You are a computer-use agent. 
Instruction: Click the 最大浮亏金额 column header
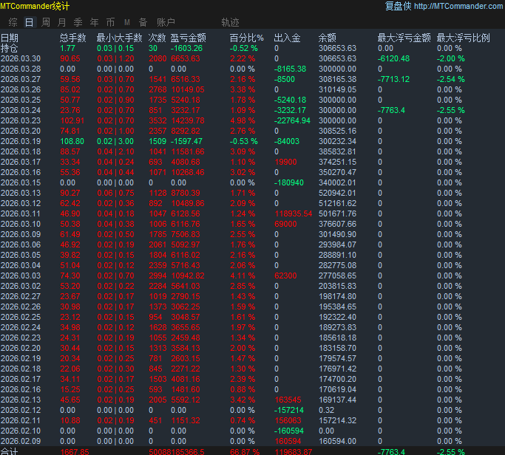pos(404,38)
